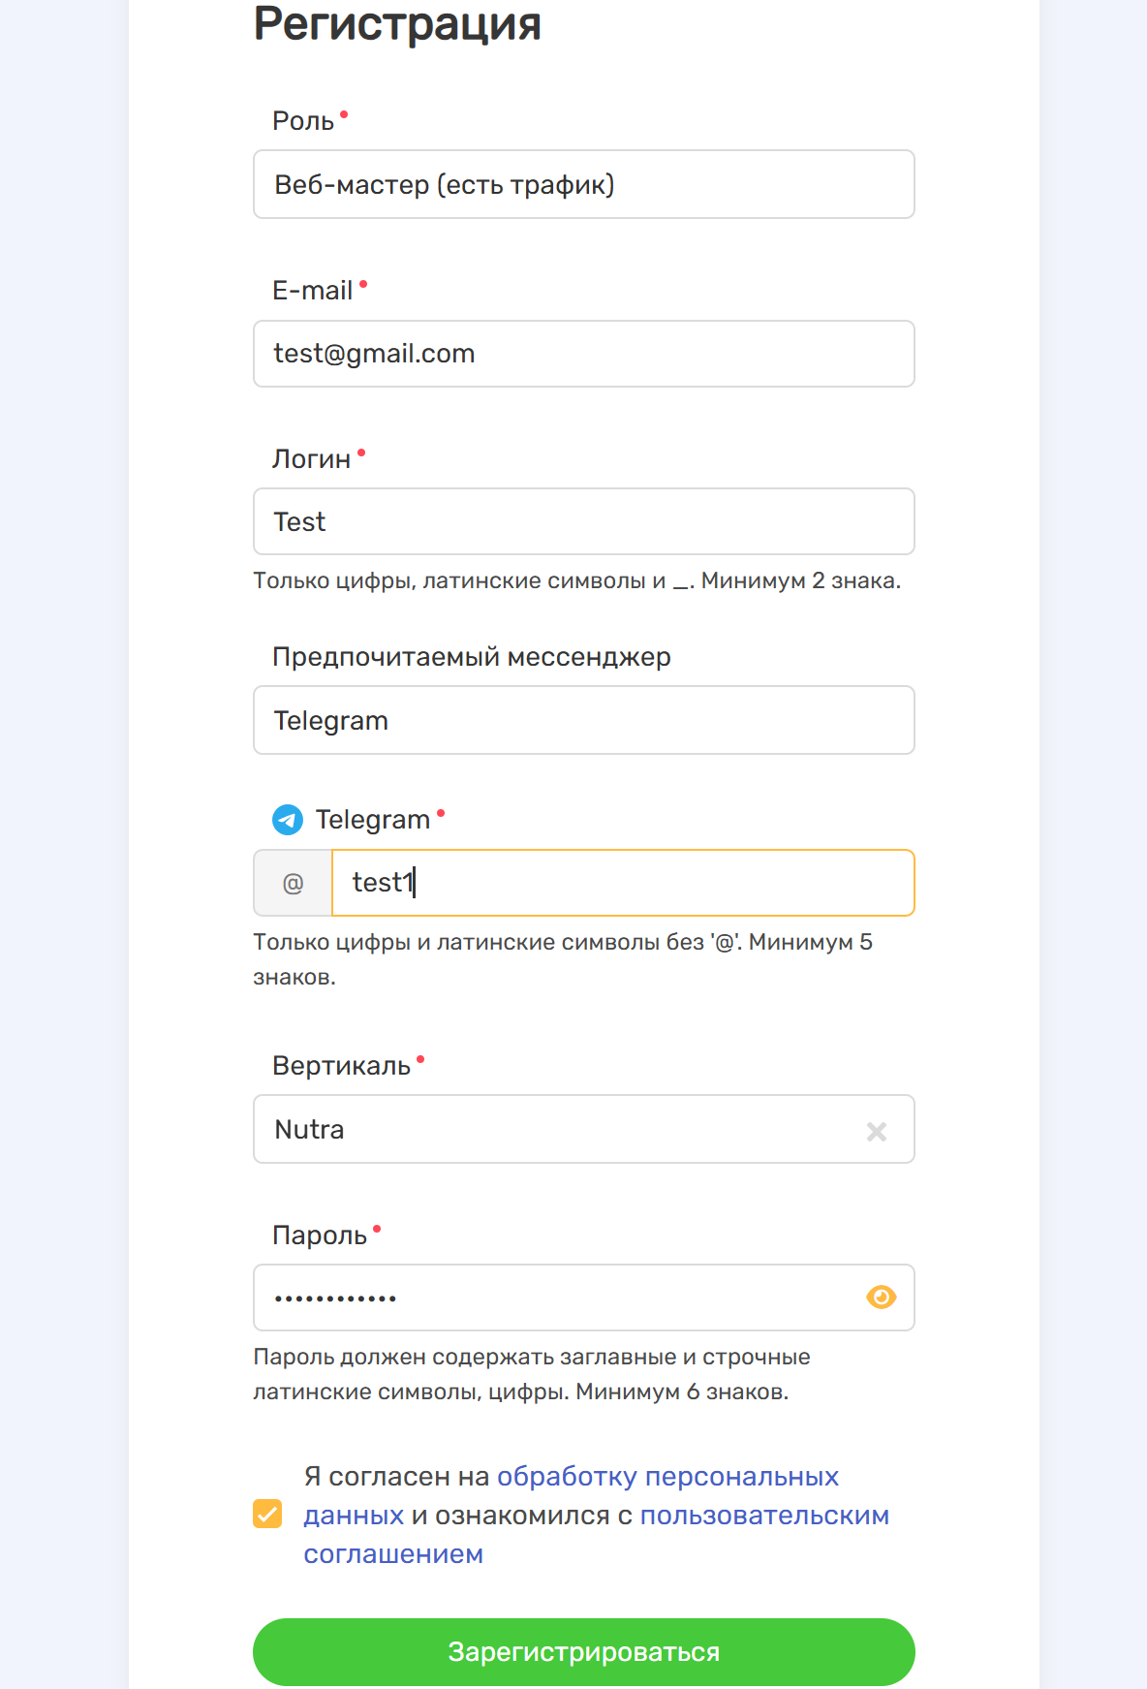This screenshot has width=1147, height=1689.
Task: Click the Пароль field label
Action: (x=320, y=1235)
